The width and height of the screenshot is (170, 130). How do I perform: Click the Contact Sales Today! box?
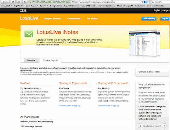[152, 72]
